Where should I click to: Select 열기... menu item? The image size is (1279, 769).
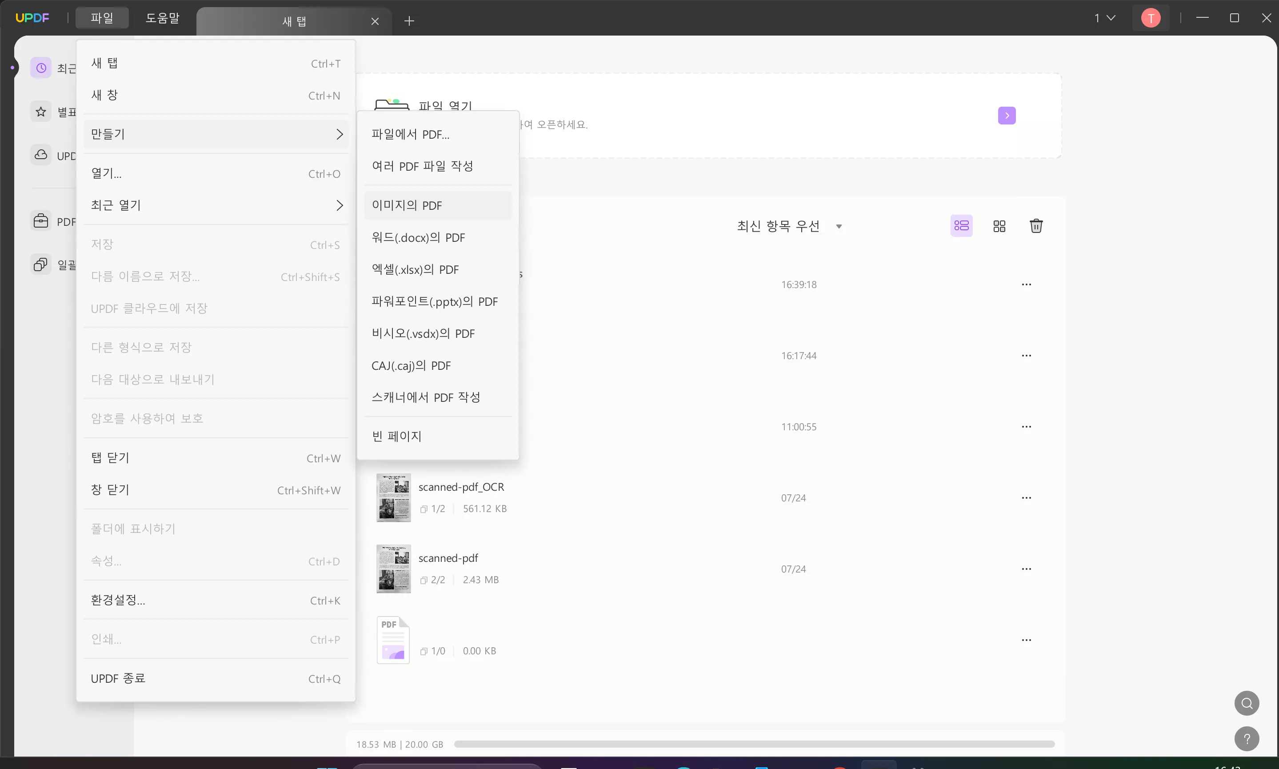(216, 174)
